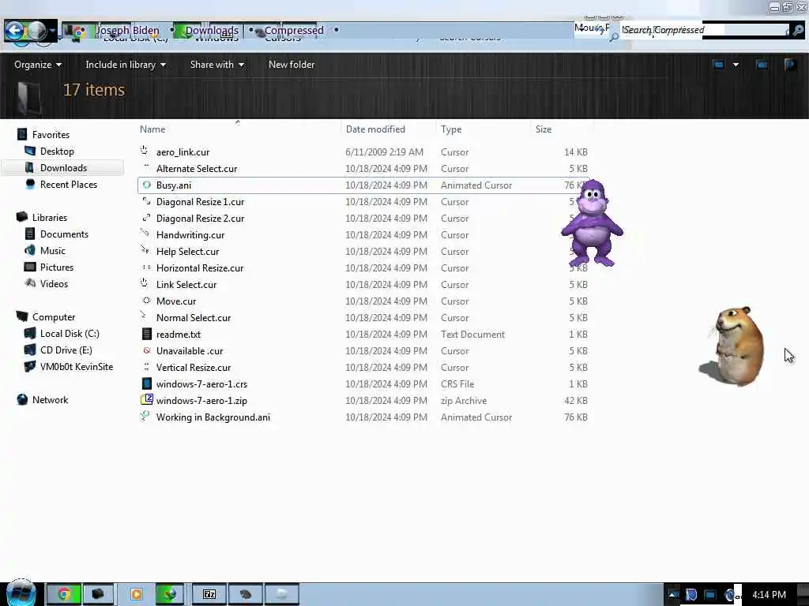Select the Busy.ani file icon
The width and height of the screenshot is (809, 606).
click(146, 185)
